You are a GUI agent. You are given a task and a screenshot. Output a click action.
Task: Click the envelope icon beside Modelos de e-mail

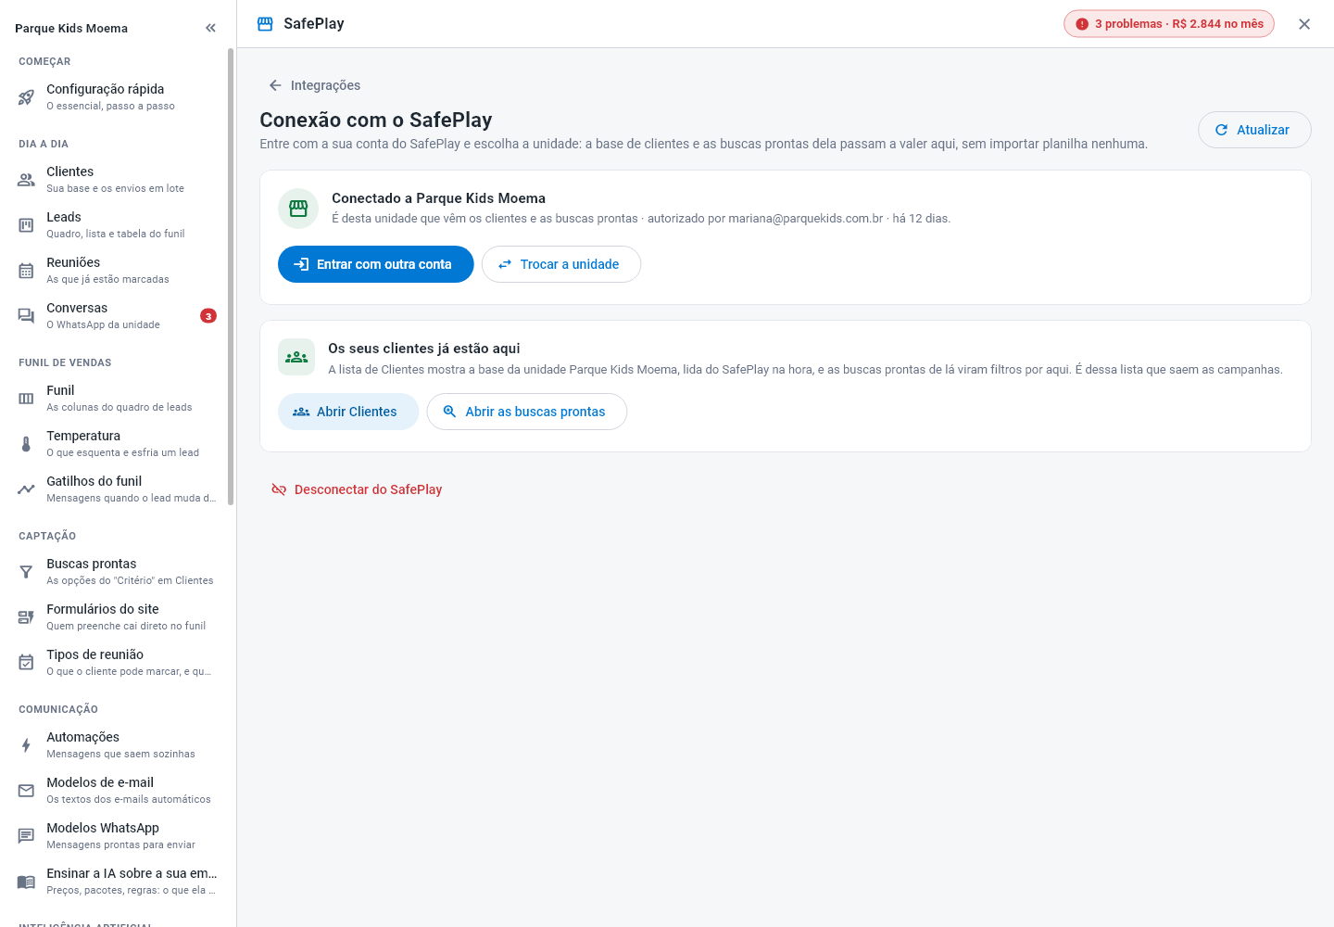click(x=26, y=791)
